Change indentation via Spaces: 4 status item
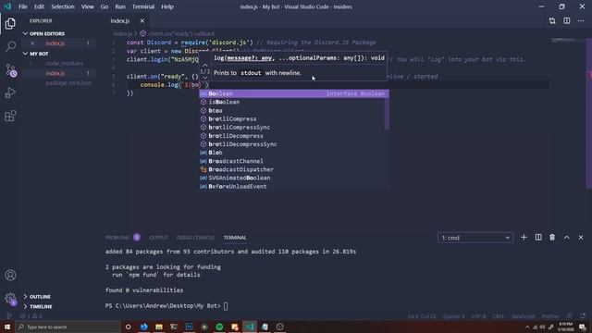 453,316
